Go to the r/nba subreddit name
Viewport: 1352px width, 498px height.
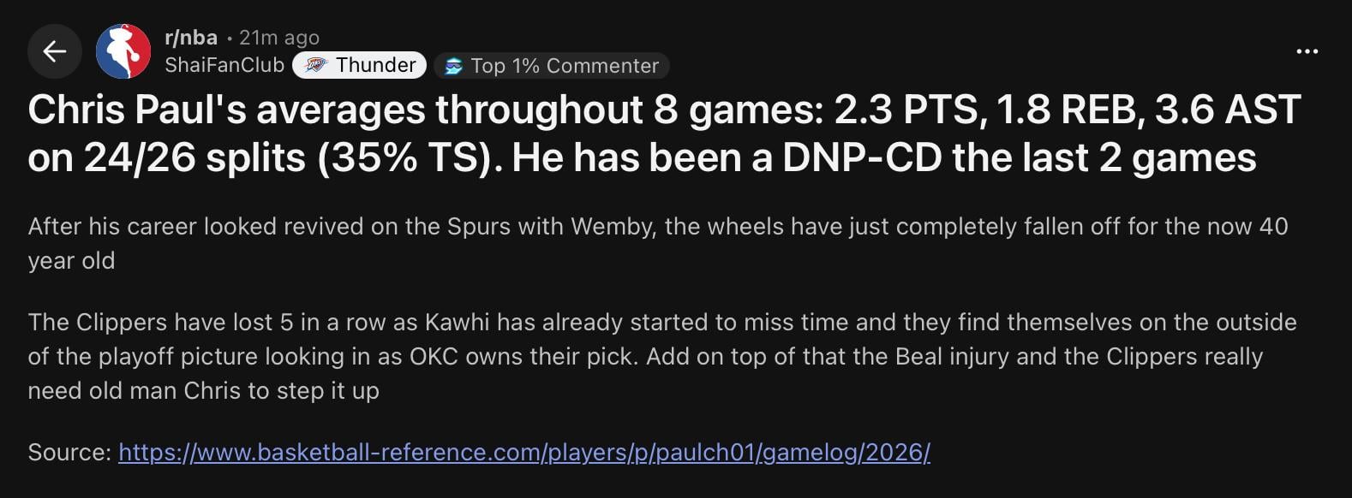pos(190,38)
